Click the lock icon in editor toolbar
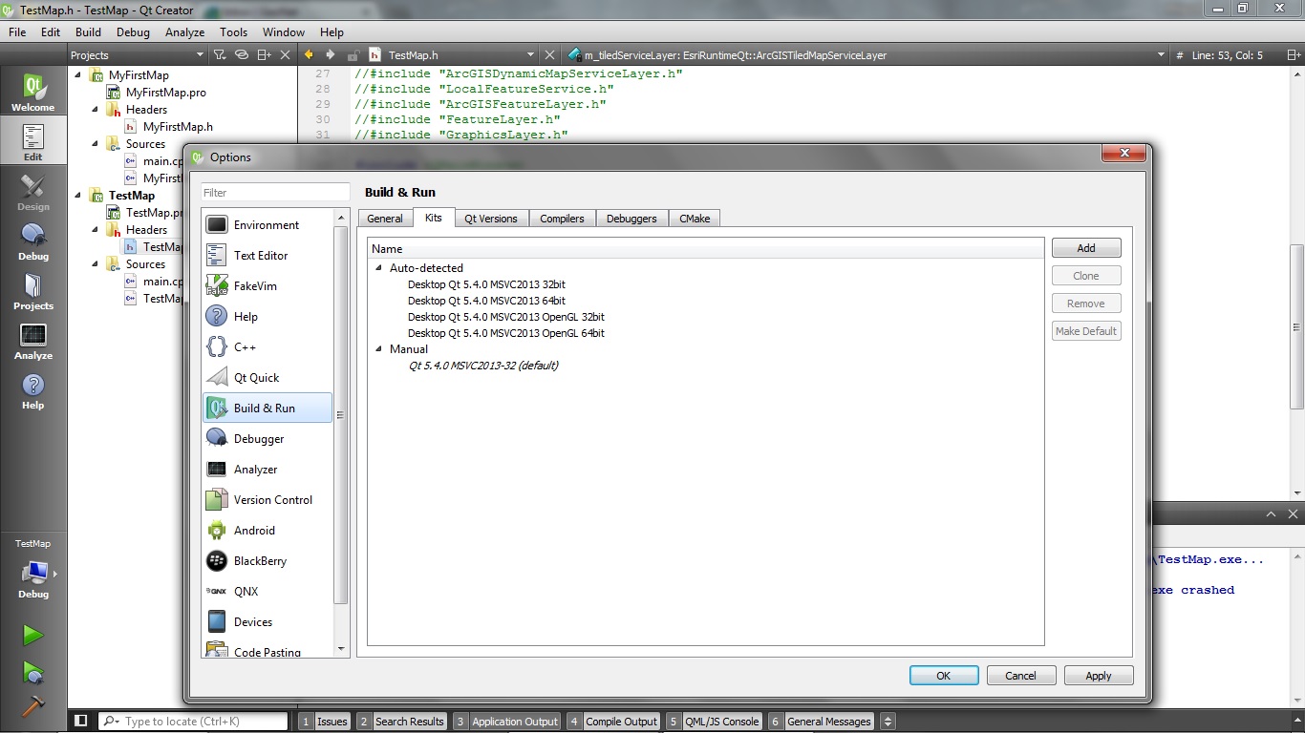Screen dimensions: 1305x733 353,55
